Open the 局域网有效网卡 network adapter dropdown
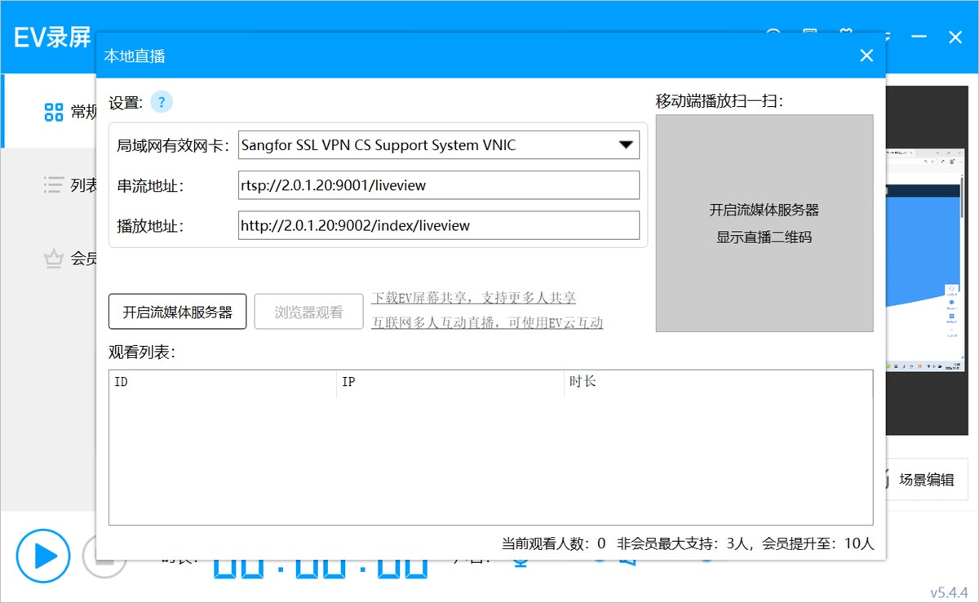The height and width of the screenshot is (603, 979). tap(438, 145)
